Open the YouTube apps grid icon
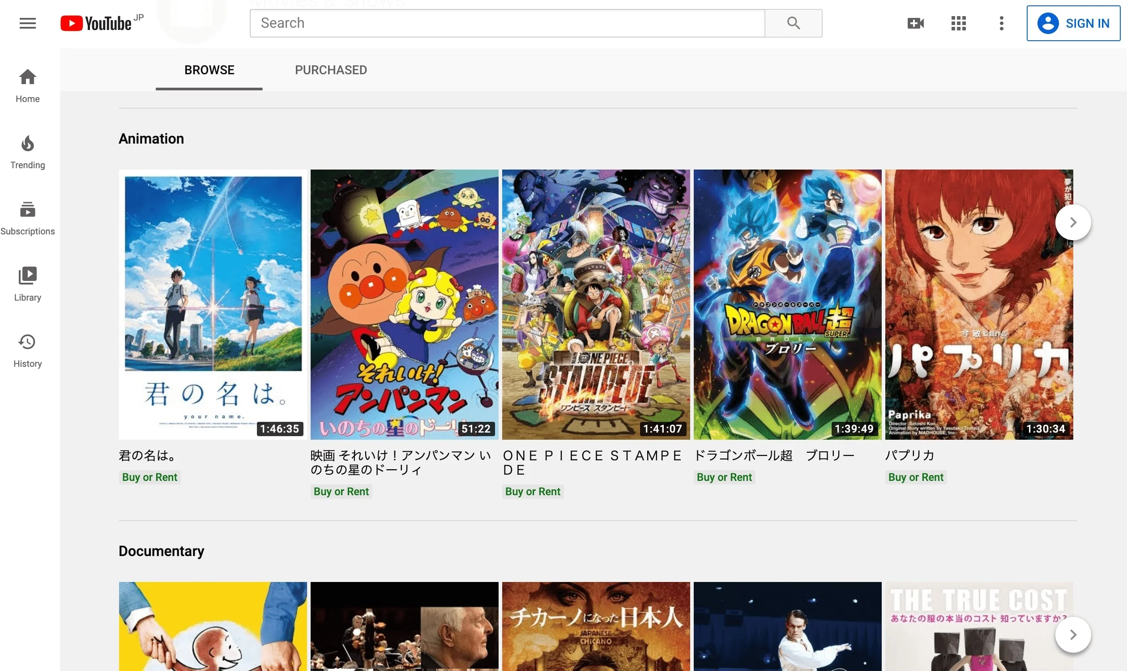This screenshot has height=671, width=1127. click(x=958, y=23)
